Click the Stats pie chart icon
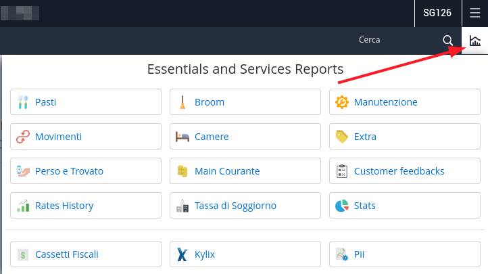This screenshot has width=488, height=274. tap(342, 206)
